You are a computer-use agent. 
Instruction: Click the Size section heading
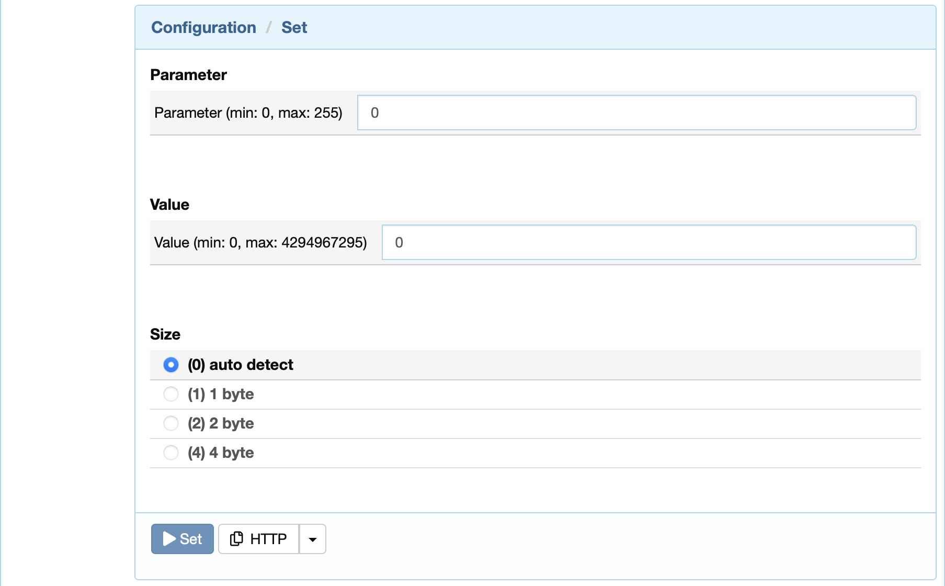165,334
